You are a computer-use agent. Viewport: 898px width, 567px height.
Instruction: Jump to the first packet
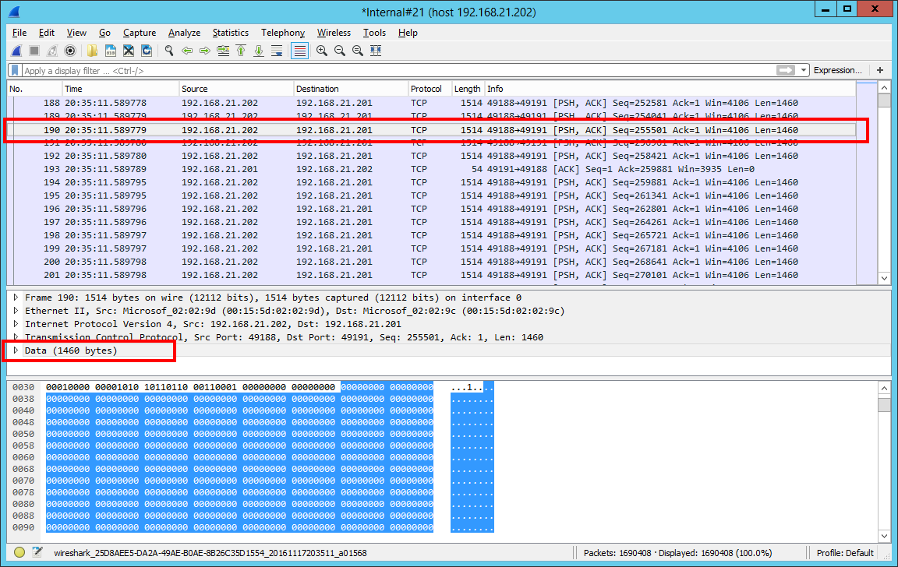pyautogui.click(x=241, y=51)
